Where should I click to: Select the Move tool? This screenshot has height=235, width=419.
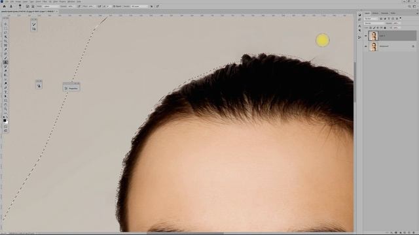tap(6, 23)
